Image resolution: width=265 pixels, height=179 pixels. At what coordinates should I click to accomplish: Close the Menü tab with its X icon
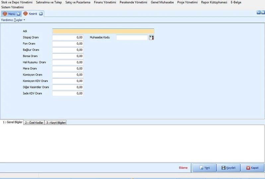pos(19,14)
